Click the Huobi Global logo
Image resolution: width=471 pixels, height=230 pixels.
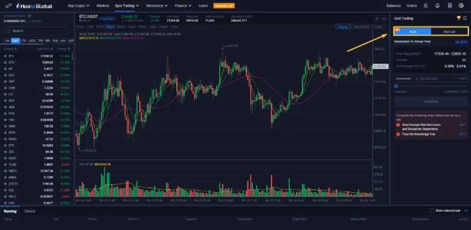[34, 6]
